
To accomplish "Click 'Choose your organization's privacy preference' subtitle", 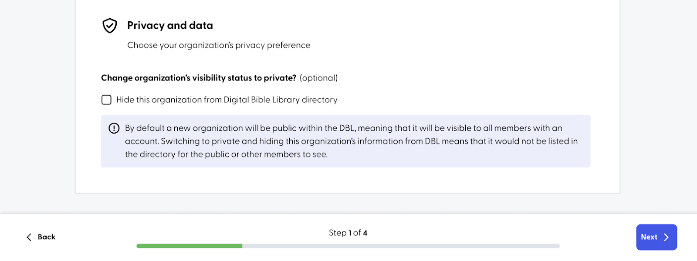I will 219,45.
